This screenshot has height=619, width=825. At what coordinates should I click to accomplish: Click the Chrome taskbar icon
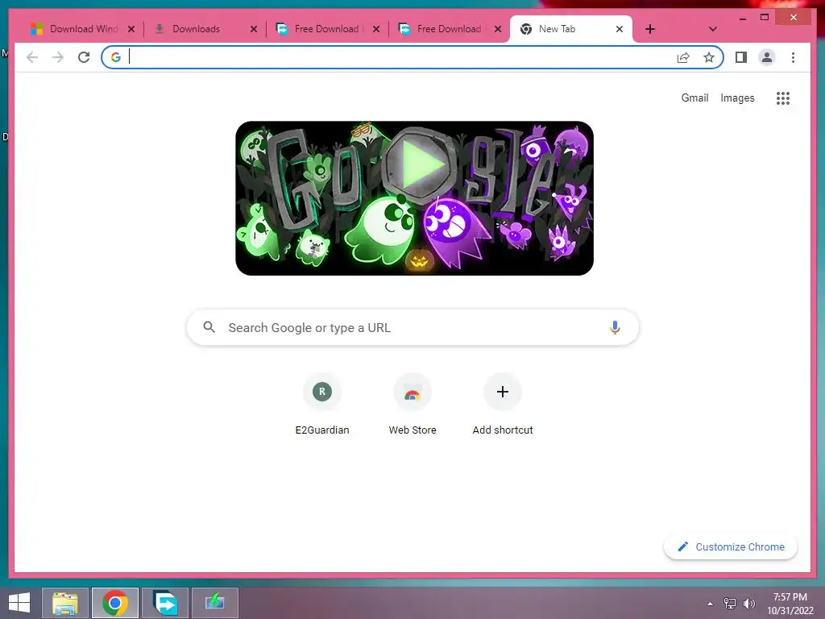(x=115, y=603)
